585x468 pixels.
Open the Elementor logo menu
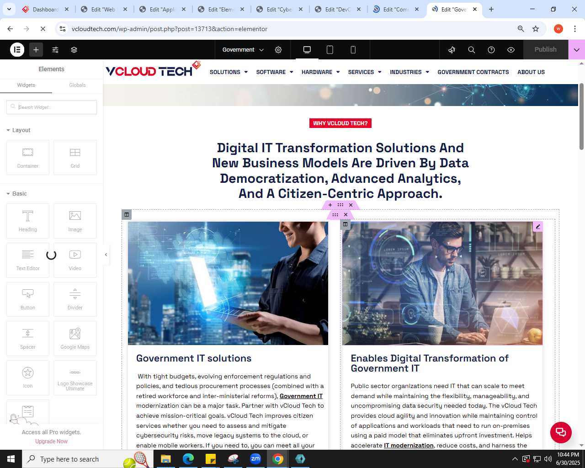click(17, 50)
